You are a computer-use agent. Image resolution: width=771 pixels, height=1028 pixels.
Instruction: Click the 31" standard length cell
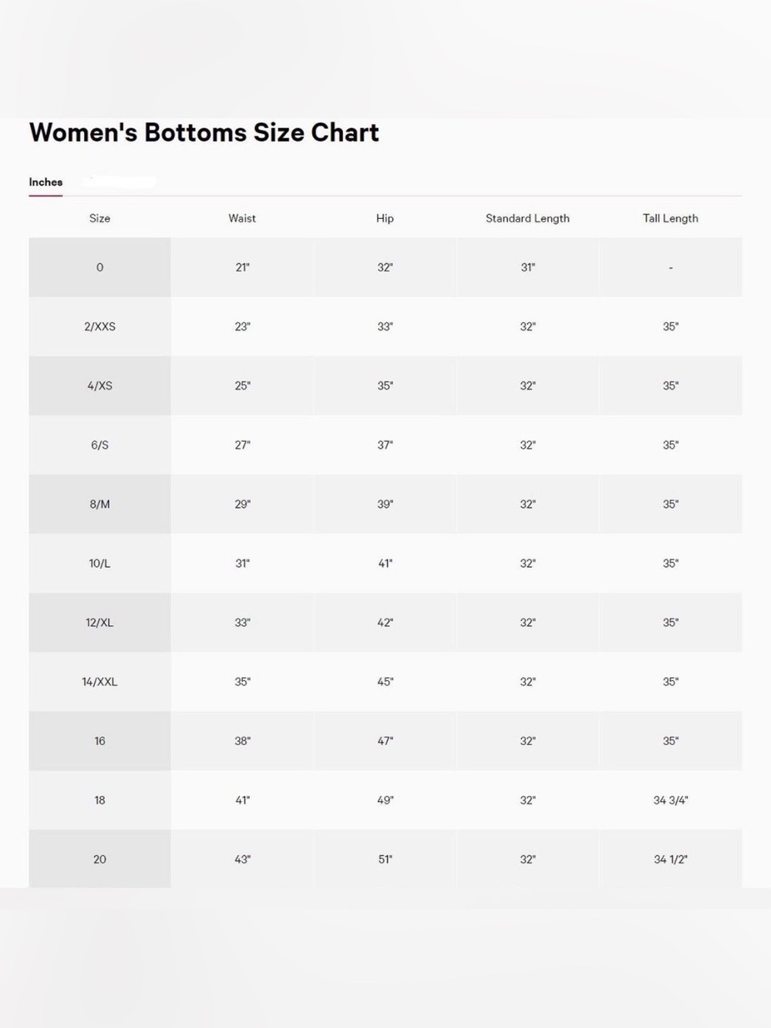527,268
